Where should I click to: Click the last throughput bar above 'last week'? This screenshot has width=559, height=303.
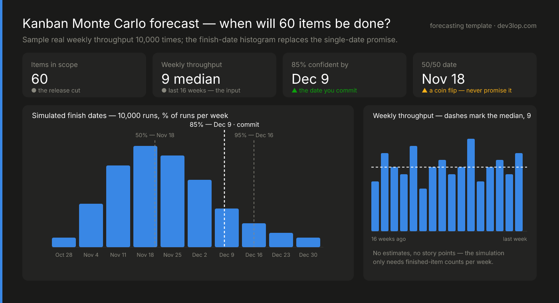[x=519, y=192]
